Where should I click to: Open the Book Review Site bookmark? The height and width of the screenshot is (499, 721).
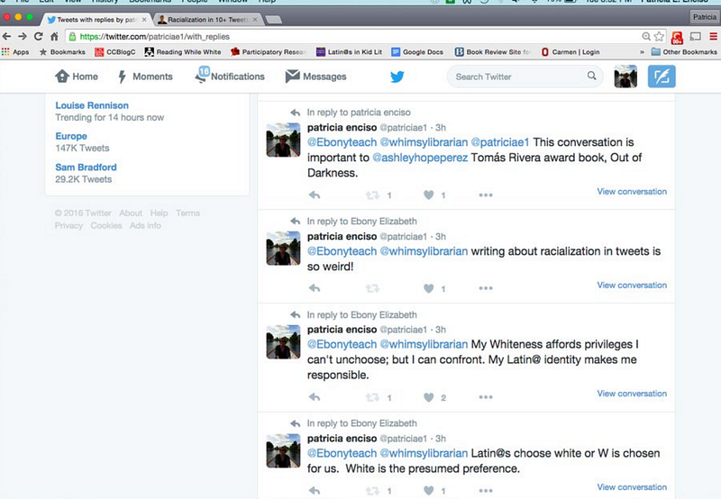[492, 52]
